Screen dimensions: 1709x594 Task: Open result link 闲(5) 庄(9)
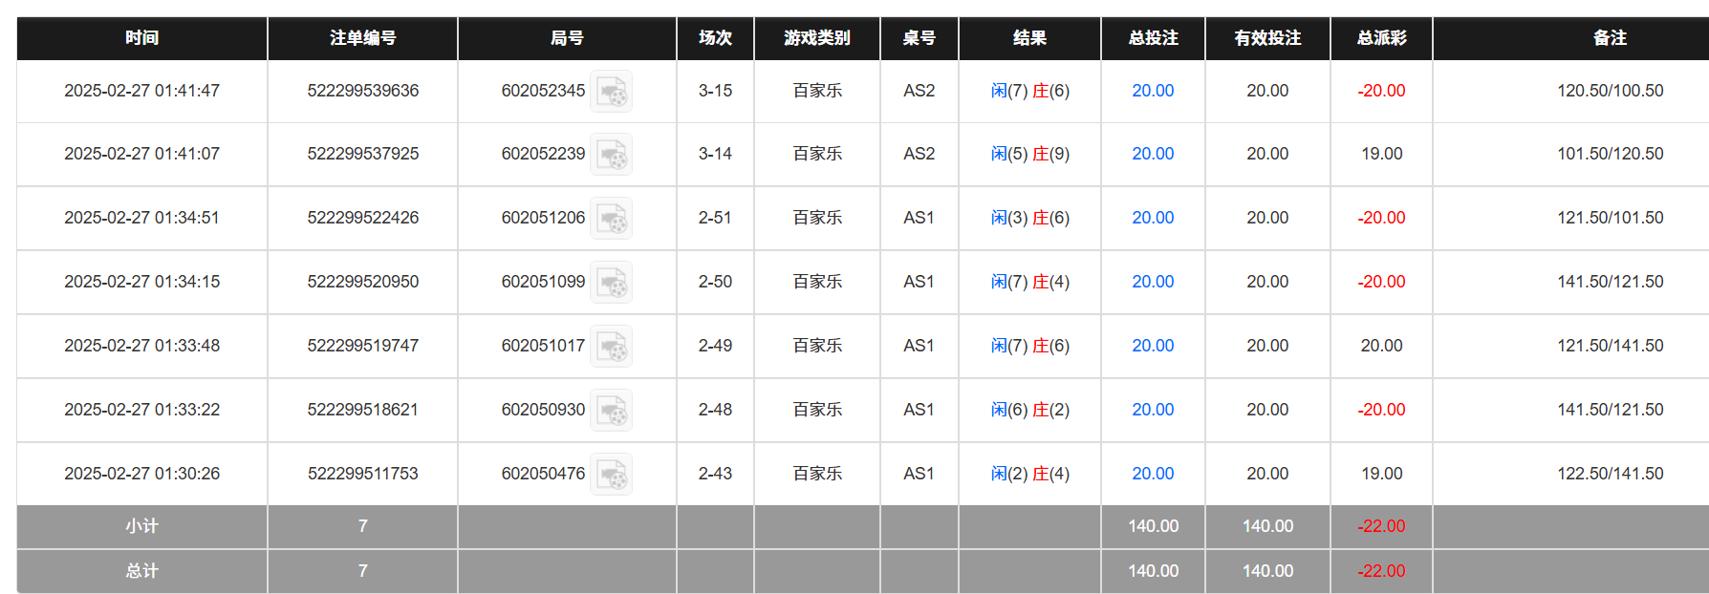point(1029,154)
